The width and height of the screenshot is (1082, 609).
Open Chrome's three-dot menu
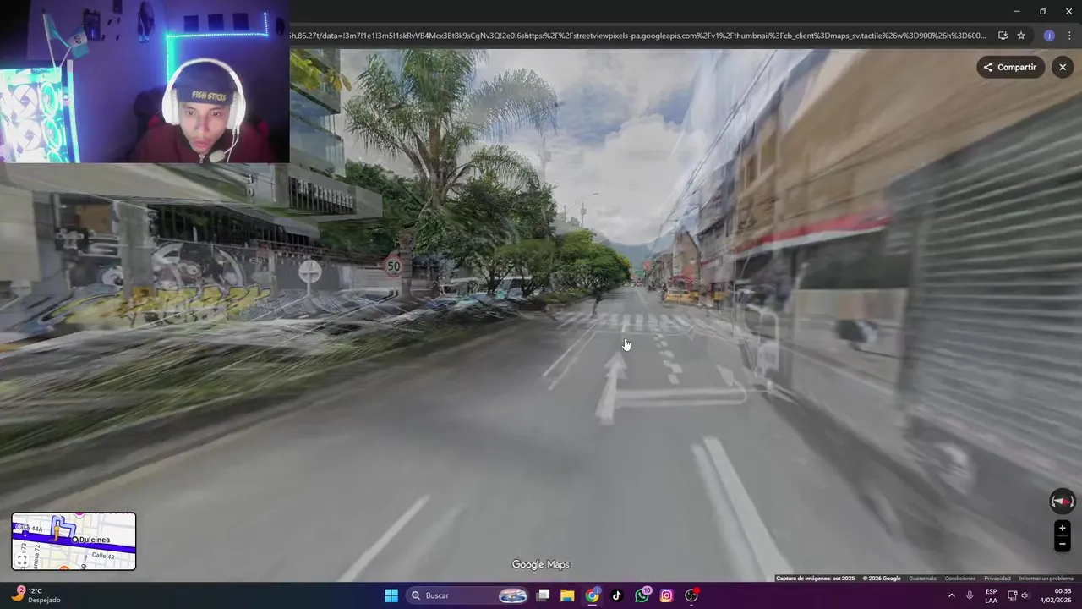coord(1068,36)
